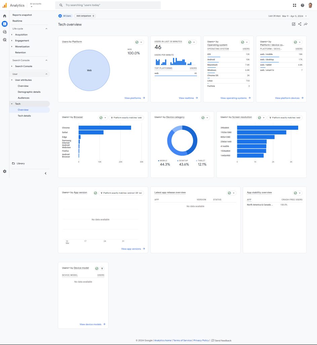This screenshot has height=345, width=317.
Task: Open Demographic details report
Action: [29, 92]
